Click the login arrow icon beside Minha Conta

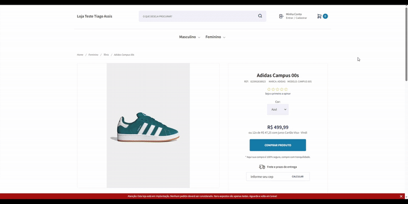point(282,16)
